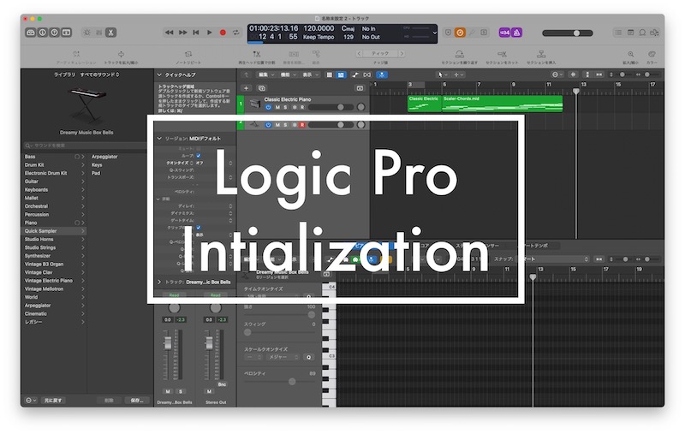Click the Scaler-Chords.mid region
The width and height of the screenshot is (685, 434).
tap(503, 104)
